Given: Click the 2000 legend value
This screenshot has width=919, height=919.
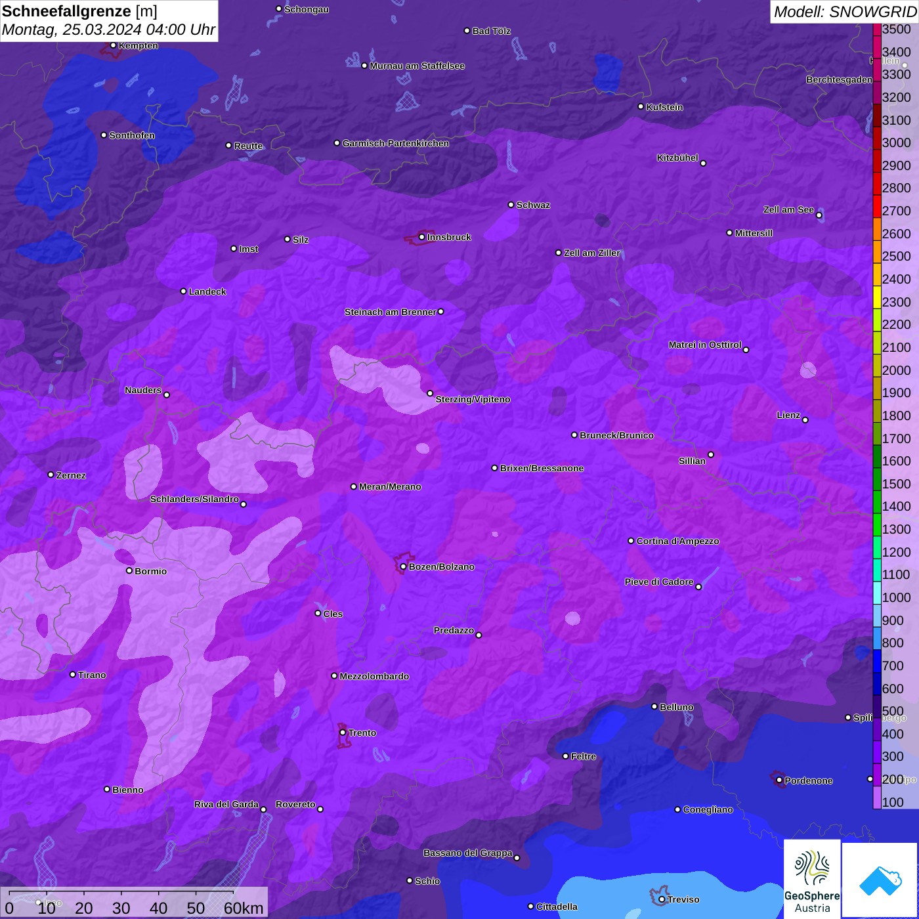Looking at the screenshot, I should (897, 370).
